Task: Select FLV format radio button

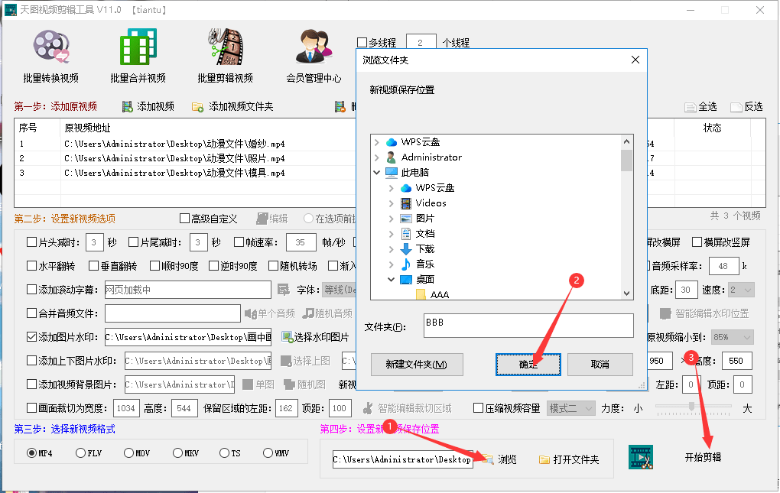Action: [x=80, y=452]
